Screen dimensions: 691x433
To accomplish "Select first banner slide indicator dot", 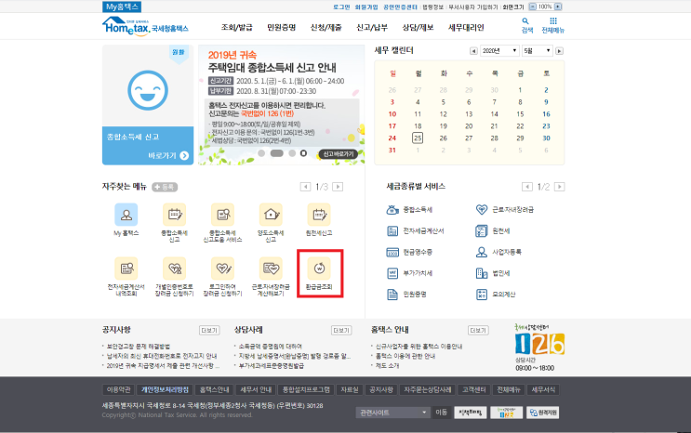I will (261, 153).
